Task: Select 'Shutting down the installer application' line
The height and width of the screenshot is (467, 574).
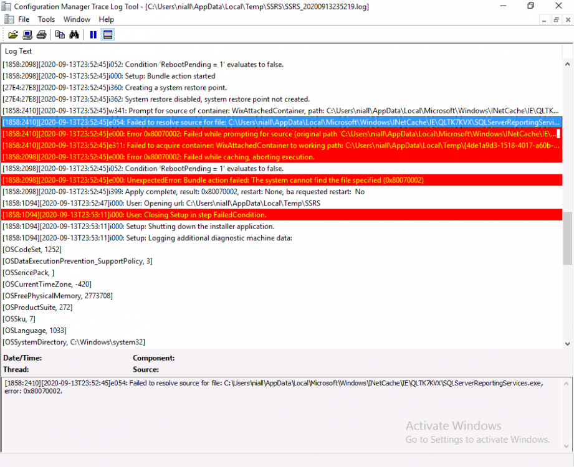Action: point(282,227)
